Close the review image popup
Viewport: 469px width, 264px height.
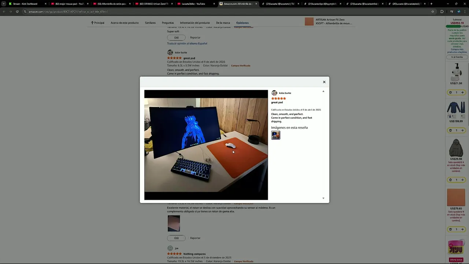click(324, 82)
